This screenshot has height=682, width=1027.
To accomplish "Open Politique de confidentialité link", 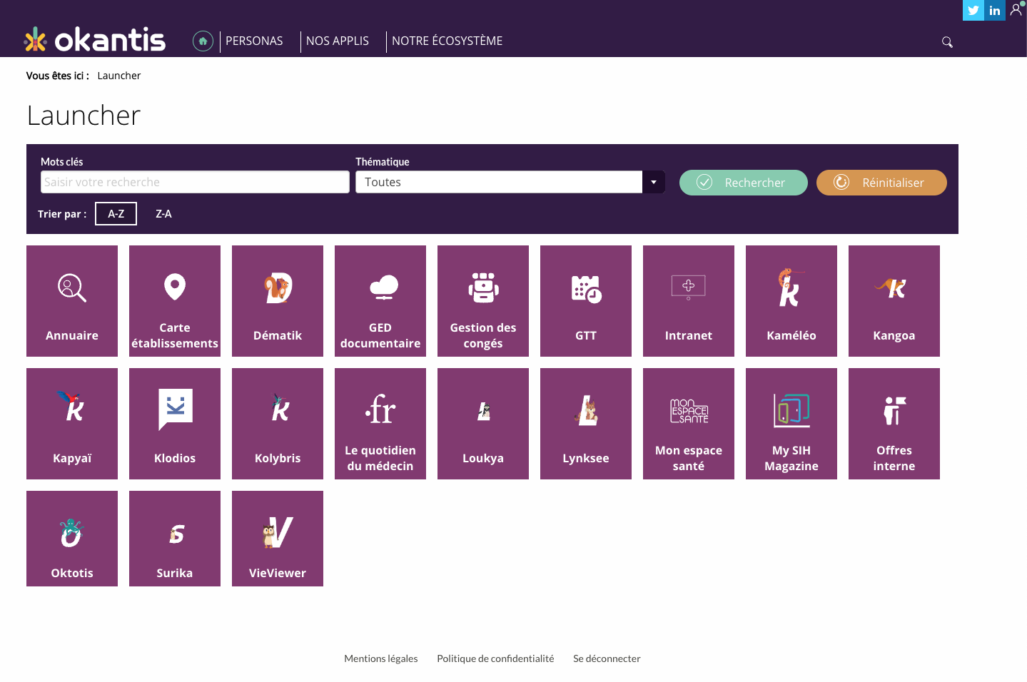I will click(495, 658).
